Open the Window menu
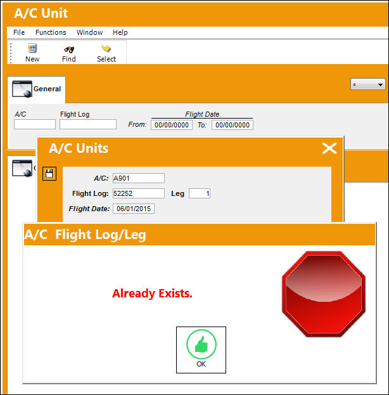Screen dimensions: 389x395 (89, 32)
